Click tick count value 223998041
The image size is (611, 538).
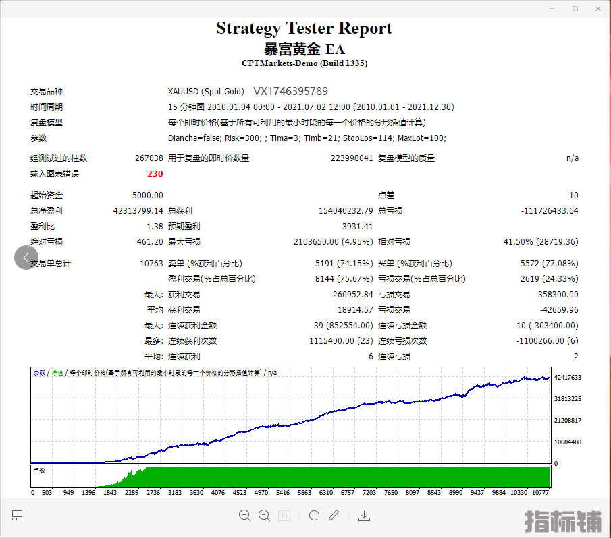[x=352, y=158]
